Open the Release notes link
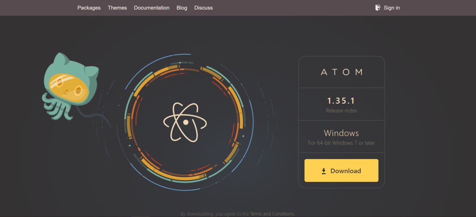Screen dimensions: 476x217 [x=342, y=110]
